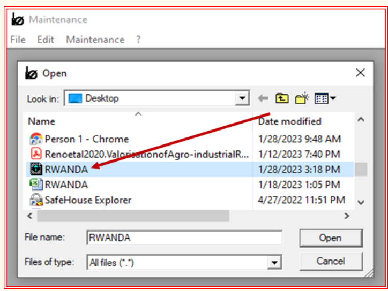Click the Maintenance app icon in title bar
The image size is (388, 291).
pyautogui.click(x=18, y=19)
